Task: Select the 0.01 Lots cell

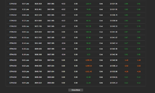Action: (26, 60)
